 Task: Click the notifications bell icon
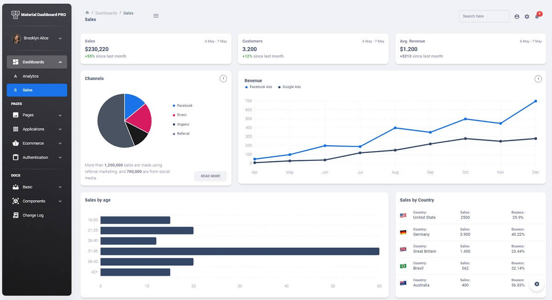click(x=537, y=16)
